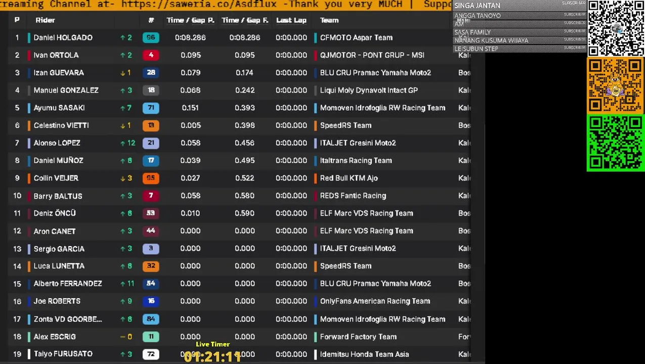
Task: Click the REDS Fantic Racing team
Action: click(353, 196)
